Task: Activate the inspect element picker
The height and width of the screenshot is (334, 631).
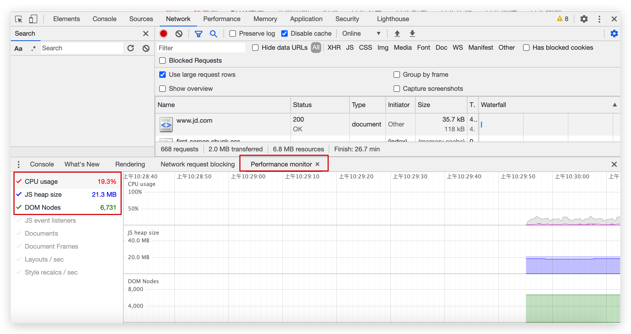Action: pyautogui.click(x=19, y=19)
